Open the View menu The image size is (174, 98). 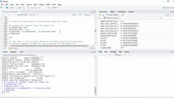pyautogui.click(x=17, y=5)
